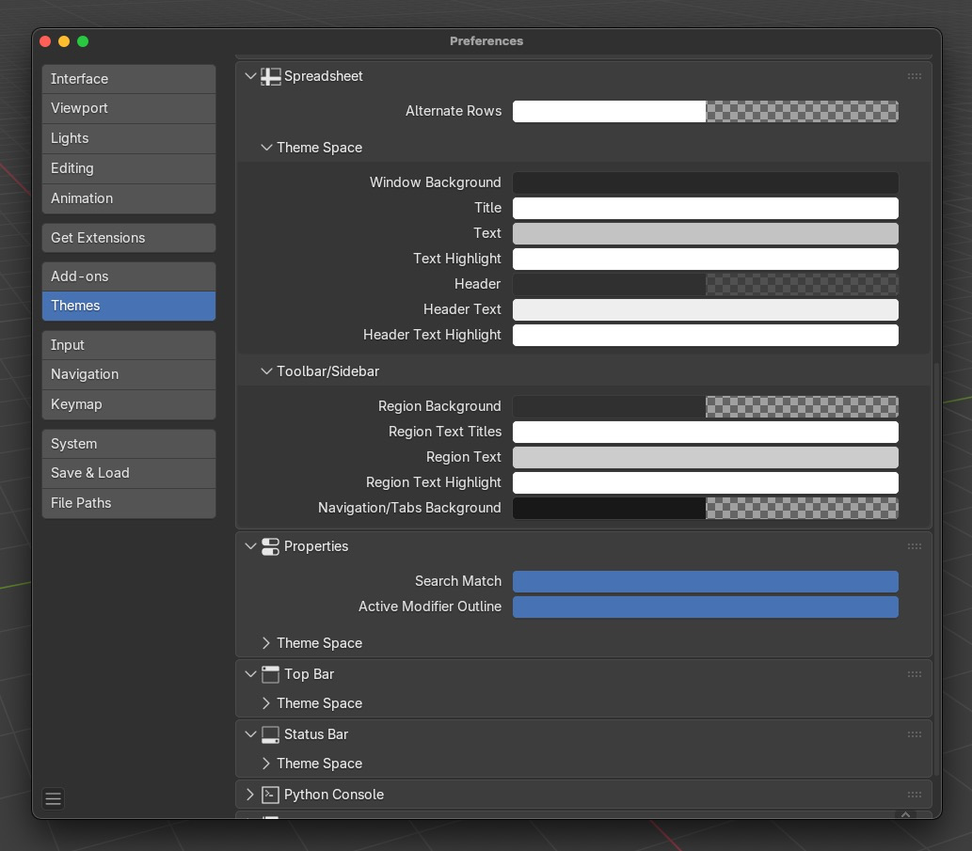The width and height of the screenshot is (972, 851).
Task: Click the Python Console icon
Action: coord(270,795)
